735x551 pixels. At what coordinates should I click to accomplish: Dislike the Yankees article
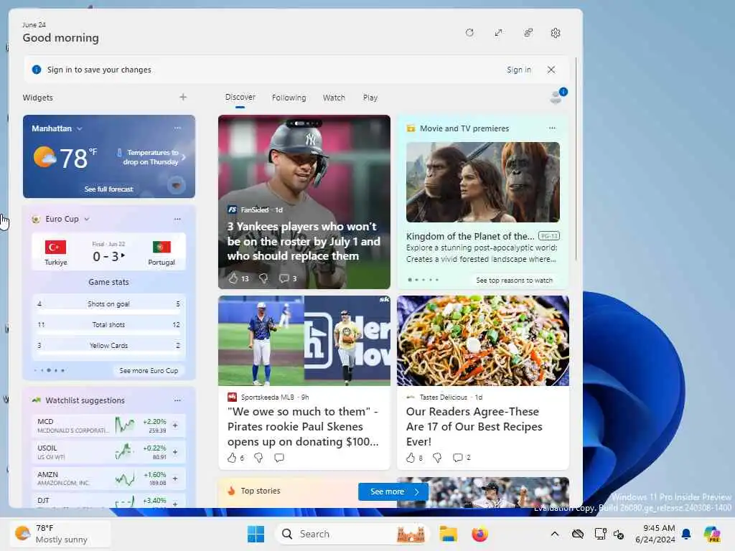(x=263, y=278)
